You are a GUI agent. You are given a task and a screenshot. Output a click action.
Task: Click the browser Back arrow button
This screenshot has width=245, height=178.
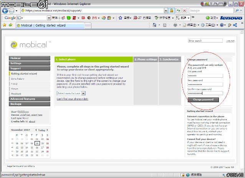coord(5,11)
